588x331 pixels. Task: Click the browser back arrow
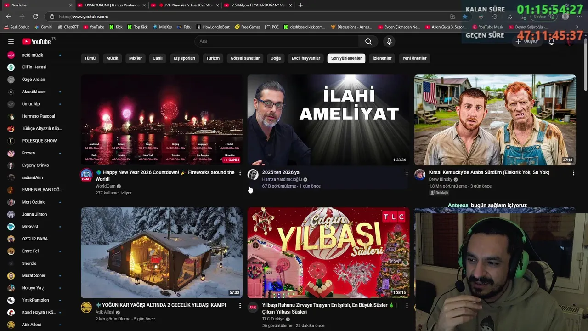click(8, 17)
